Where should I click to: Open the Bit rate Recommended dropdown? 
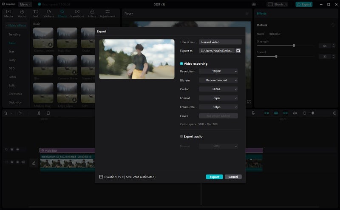[x=218, y=80]
